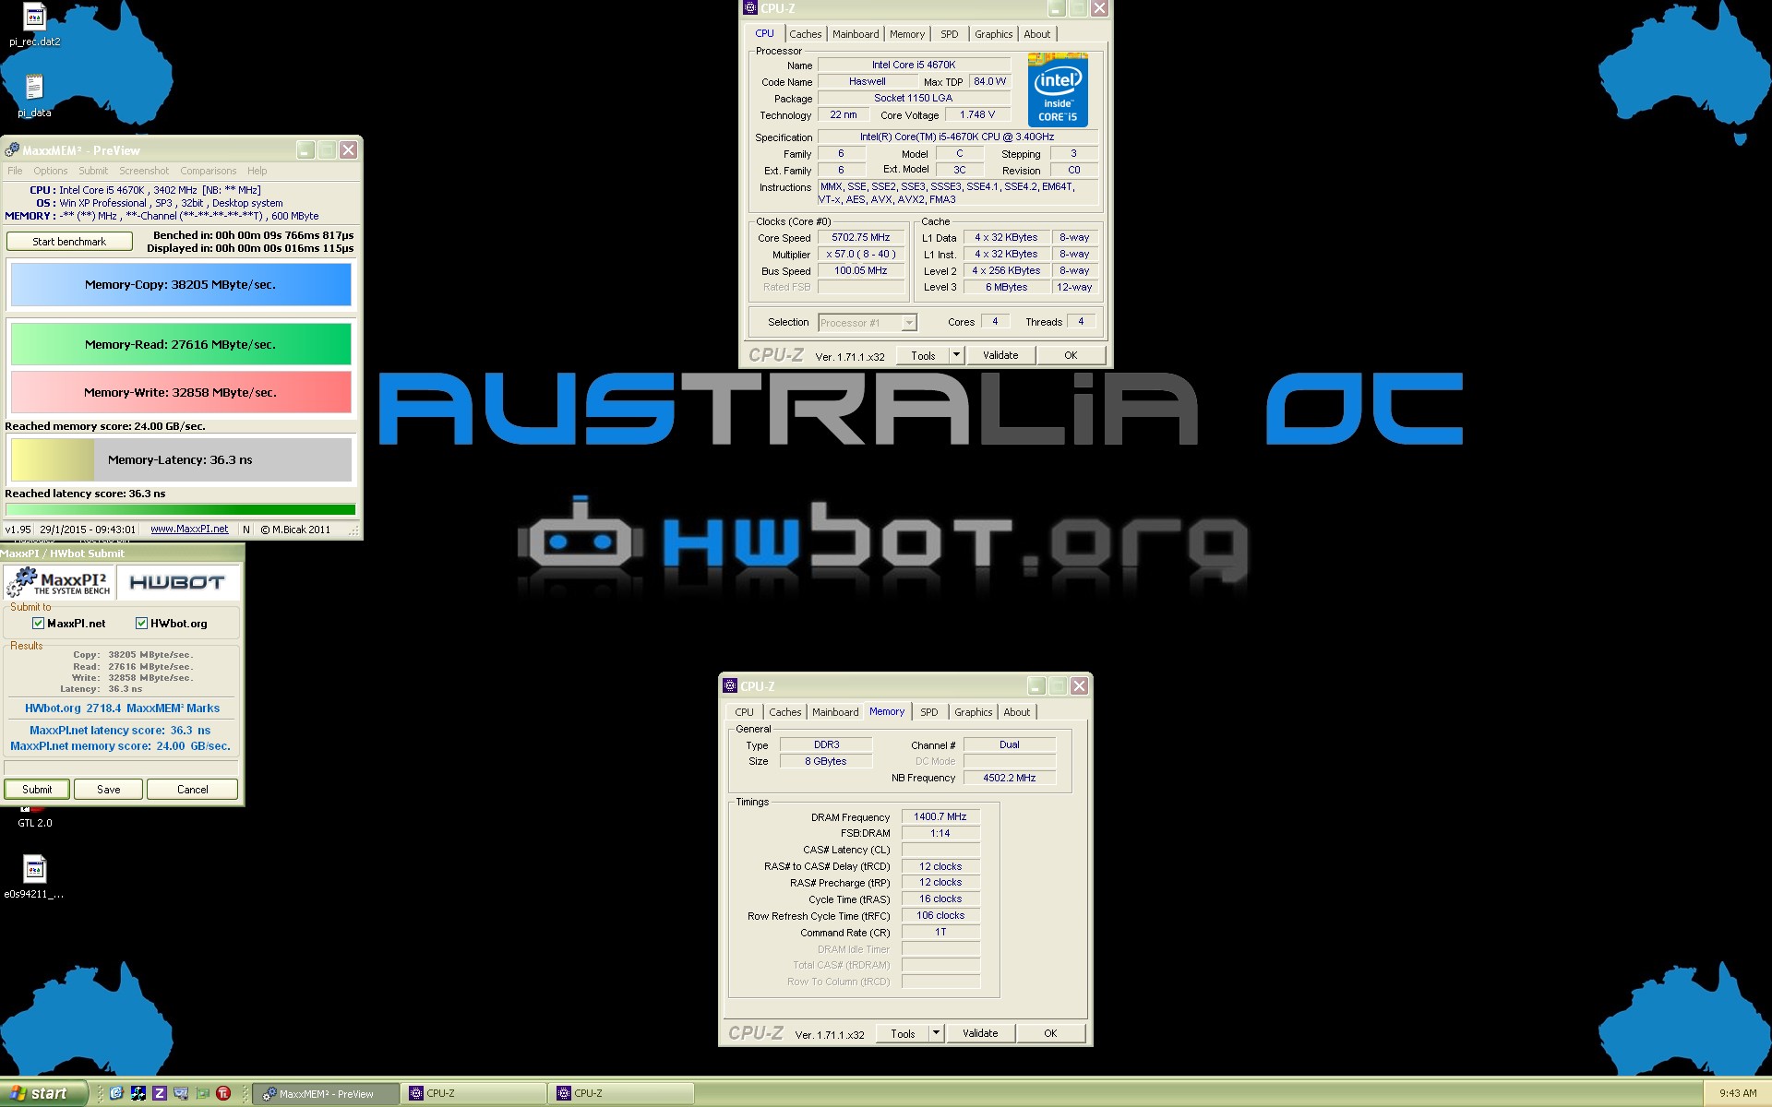Click OK in the top CPU-Z window
1772x1107 pixels.
pyautogui.click(x=1071, y=355)
